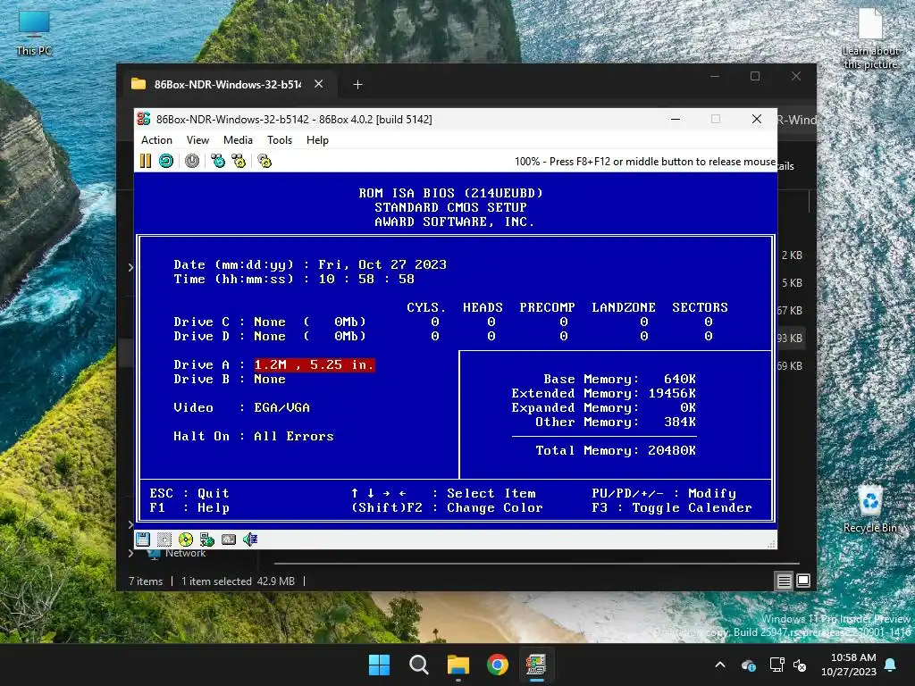Click Extended Memory: 19456K text

(603, 393)
